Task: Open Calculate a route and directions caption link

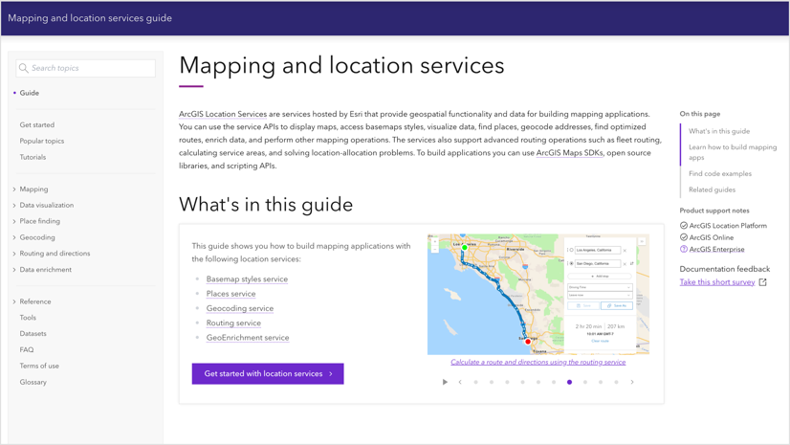Action: pyautogui.click(x=538, y=362)
